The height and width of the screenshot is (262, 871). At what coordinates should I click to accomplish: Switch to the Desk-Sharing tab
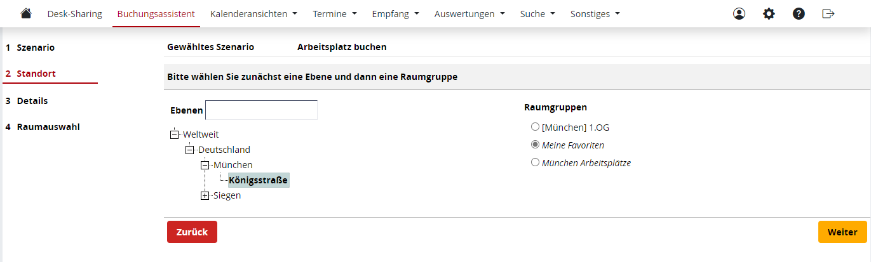[74, 13]
